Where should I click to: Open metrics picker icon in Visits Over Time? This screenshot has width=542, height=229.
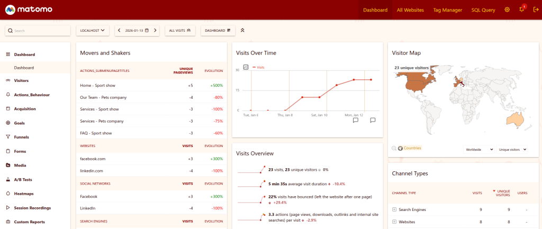click(246, 67)
